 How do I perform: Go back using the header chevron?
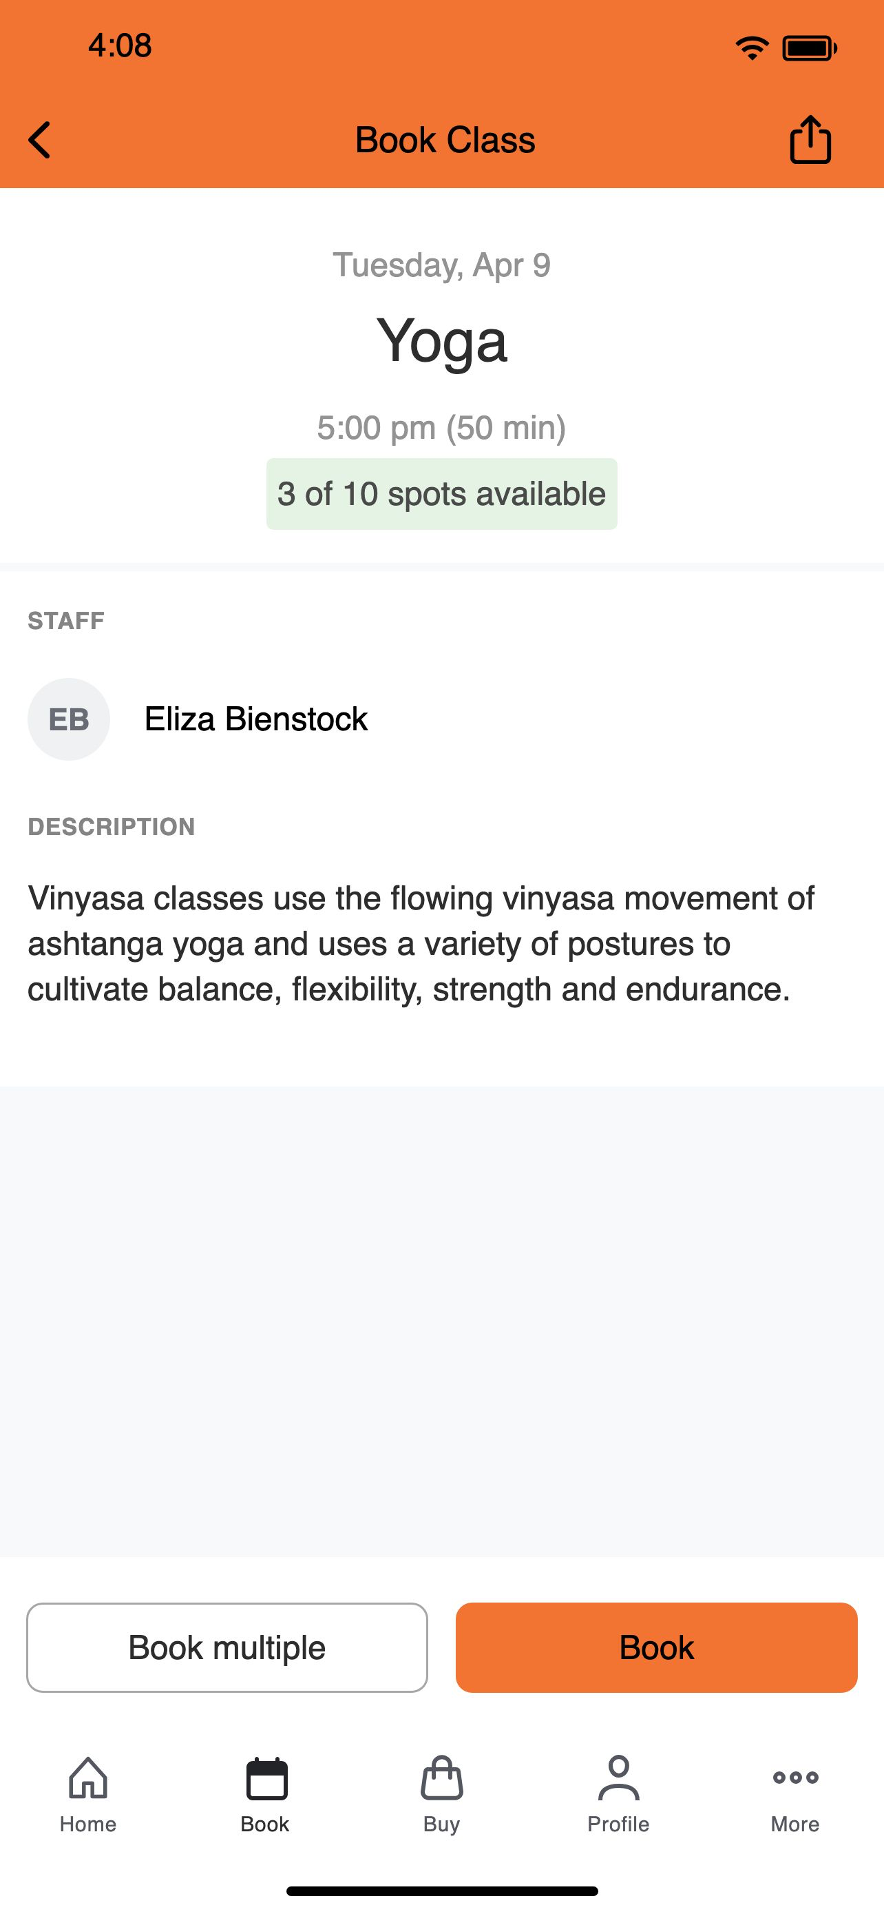[x=39, y=140]
